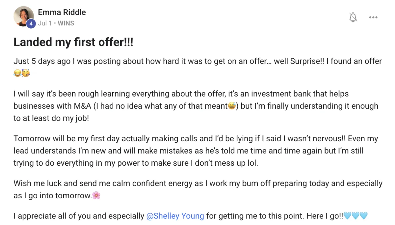Click the level 4 badge on avatar
Screen dimensions: 395x225
31,24
